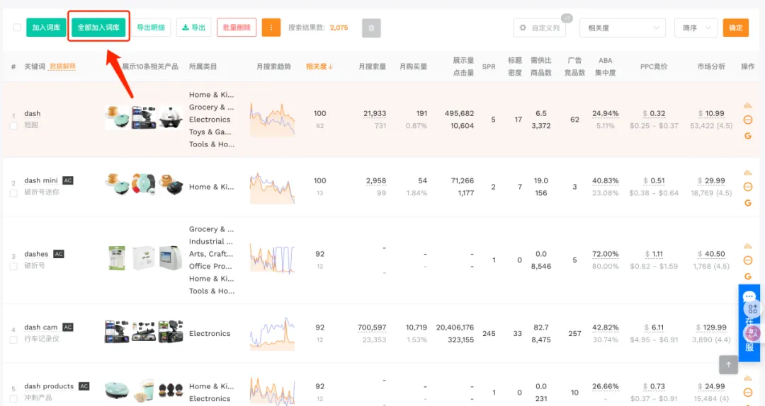Viewport: 765px width, 406px height.
Task: Click the gray trash can icon
Action: coord(371,28)
